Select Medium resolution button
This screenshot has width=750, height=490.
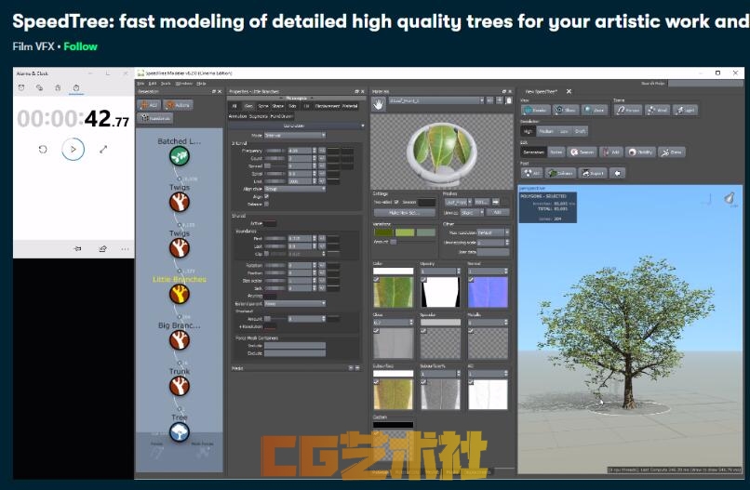[x=546, y=131]
